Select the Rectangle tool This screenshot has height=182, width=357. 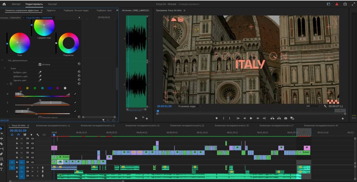click(x=2, y=159)
